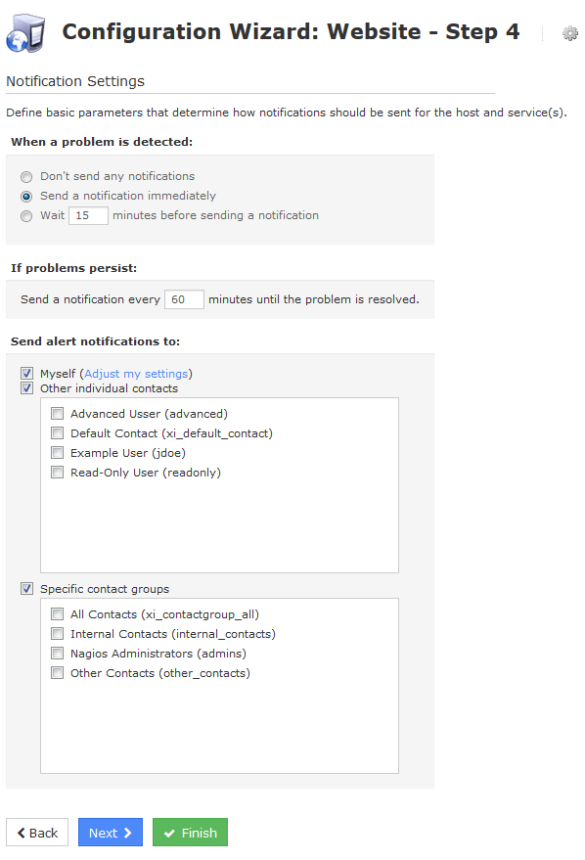Click the notification interval 60 minutes field
The image size is (585, 860).
184,299
